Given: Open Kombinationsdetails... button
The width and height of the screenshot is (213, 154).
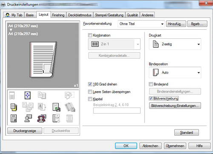Looking at the screenshot, I should [x=114, y=55].
